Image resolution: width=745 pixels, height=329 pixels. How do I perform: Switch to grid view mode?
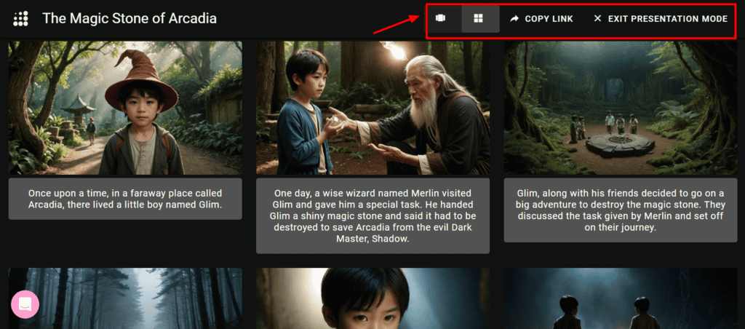[479, 18]
